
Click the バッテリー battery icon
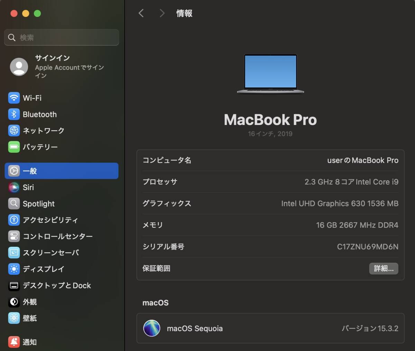coord(14,147)
